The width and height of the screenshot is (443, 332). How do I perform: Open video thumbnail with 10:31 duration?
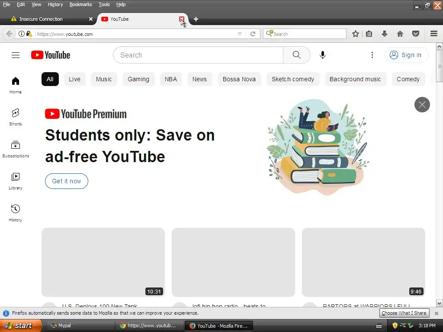[103, 262]
